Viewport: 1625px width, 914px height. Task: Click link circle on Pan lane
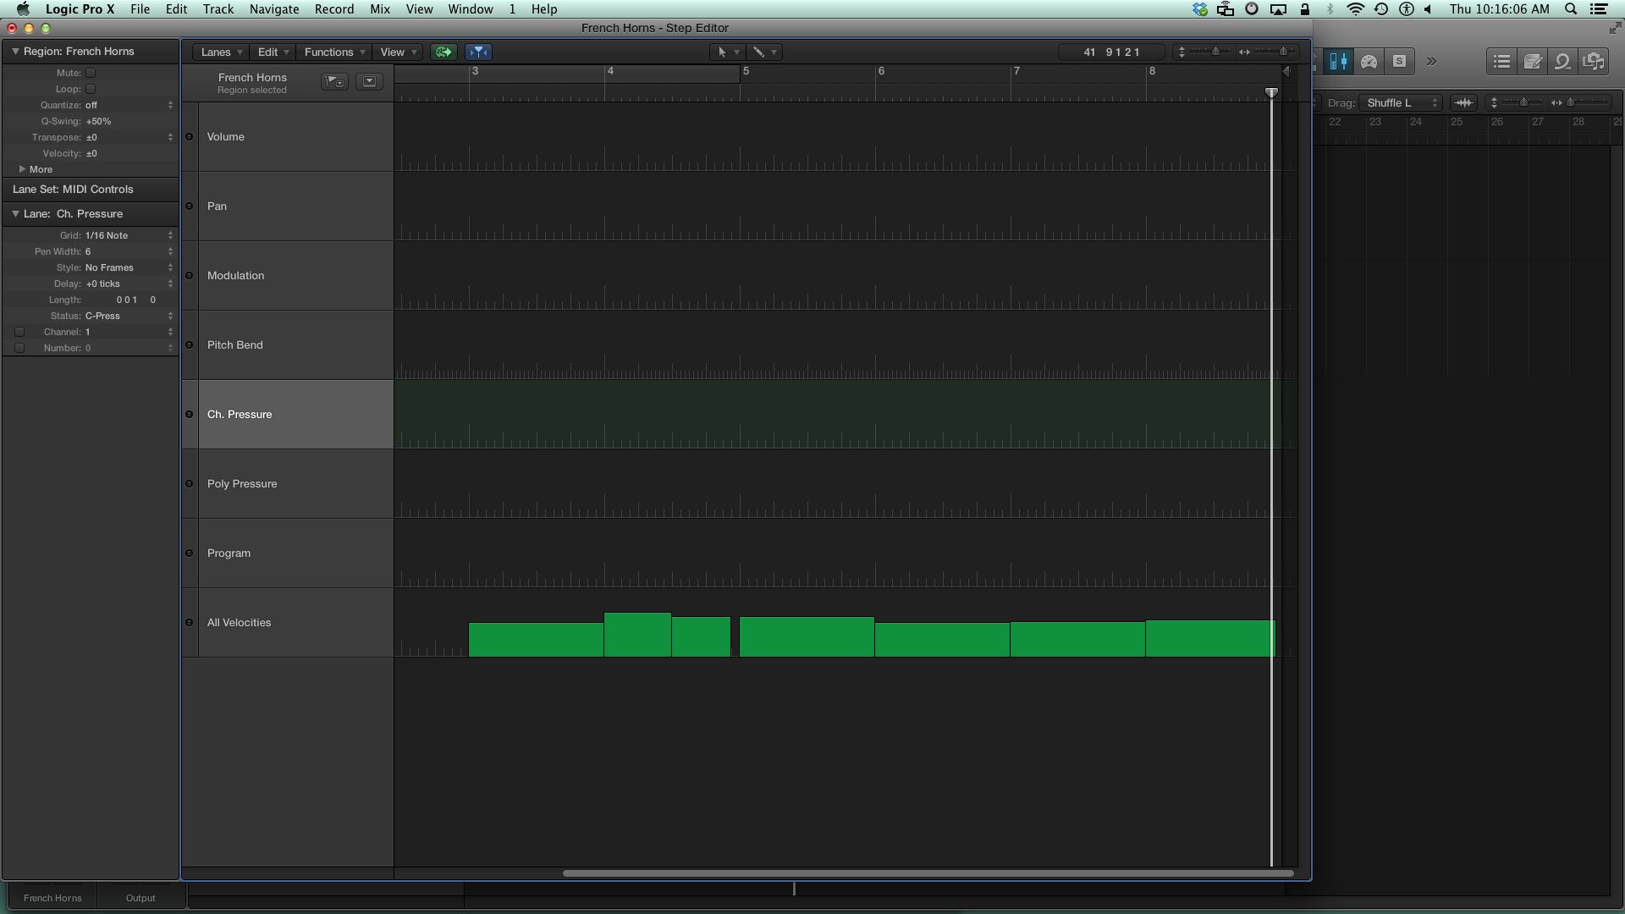(x=190, y=206)
